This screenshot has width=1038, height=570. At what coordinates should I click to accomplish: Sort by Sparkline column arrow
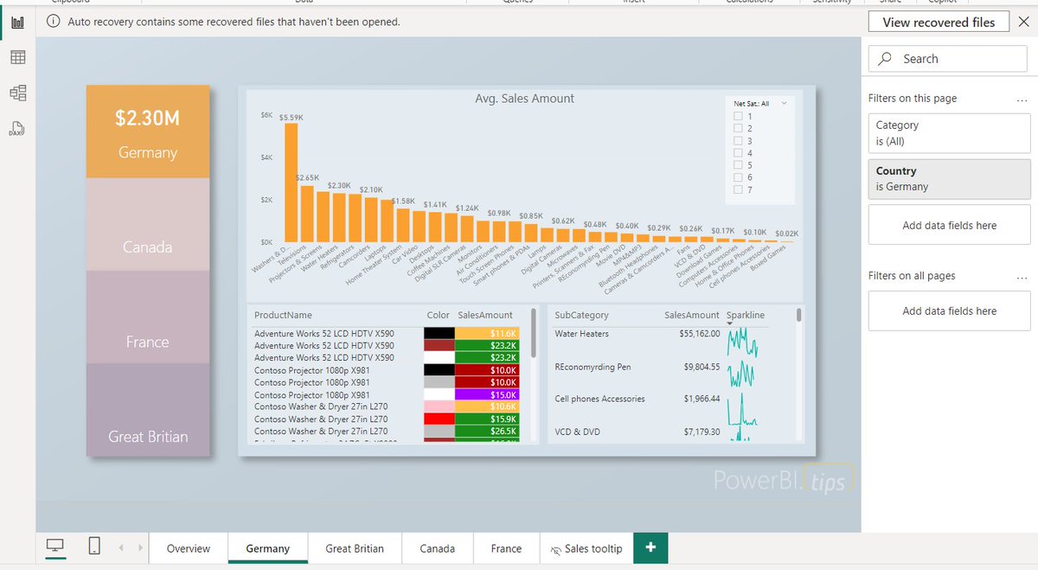click(x=731, y=323)
